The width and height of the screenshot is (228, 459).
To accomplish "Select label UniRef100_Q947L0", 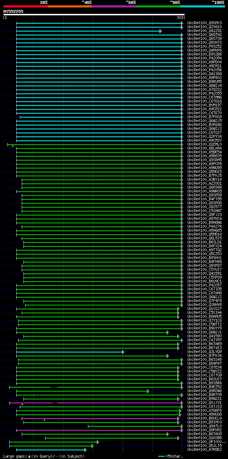I will tap(204, 426).
